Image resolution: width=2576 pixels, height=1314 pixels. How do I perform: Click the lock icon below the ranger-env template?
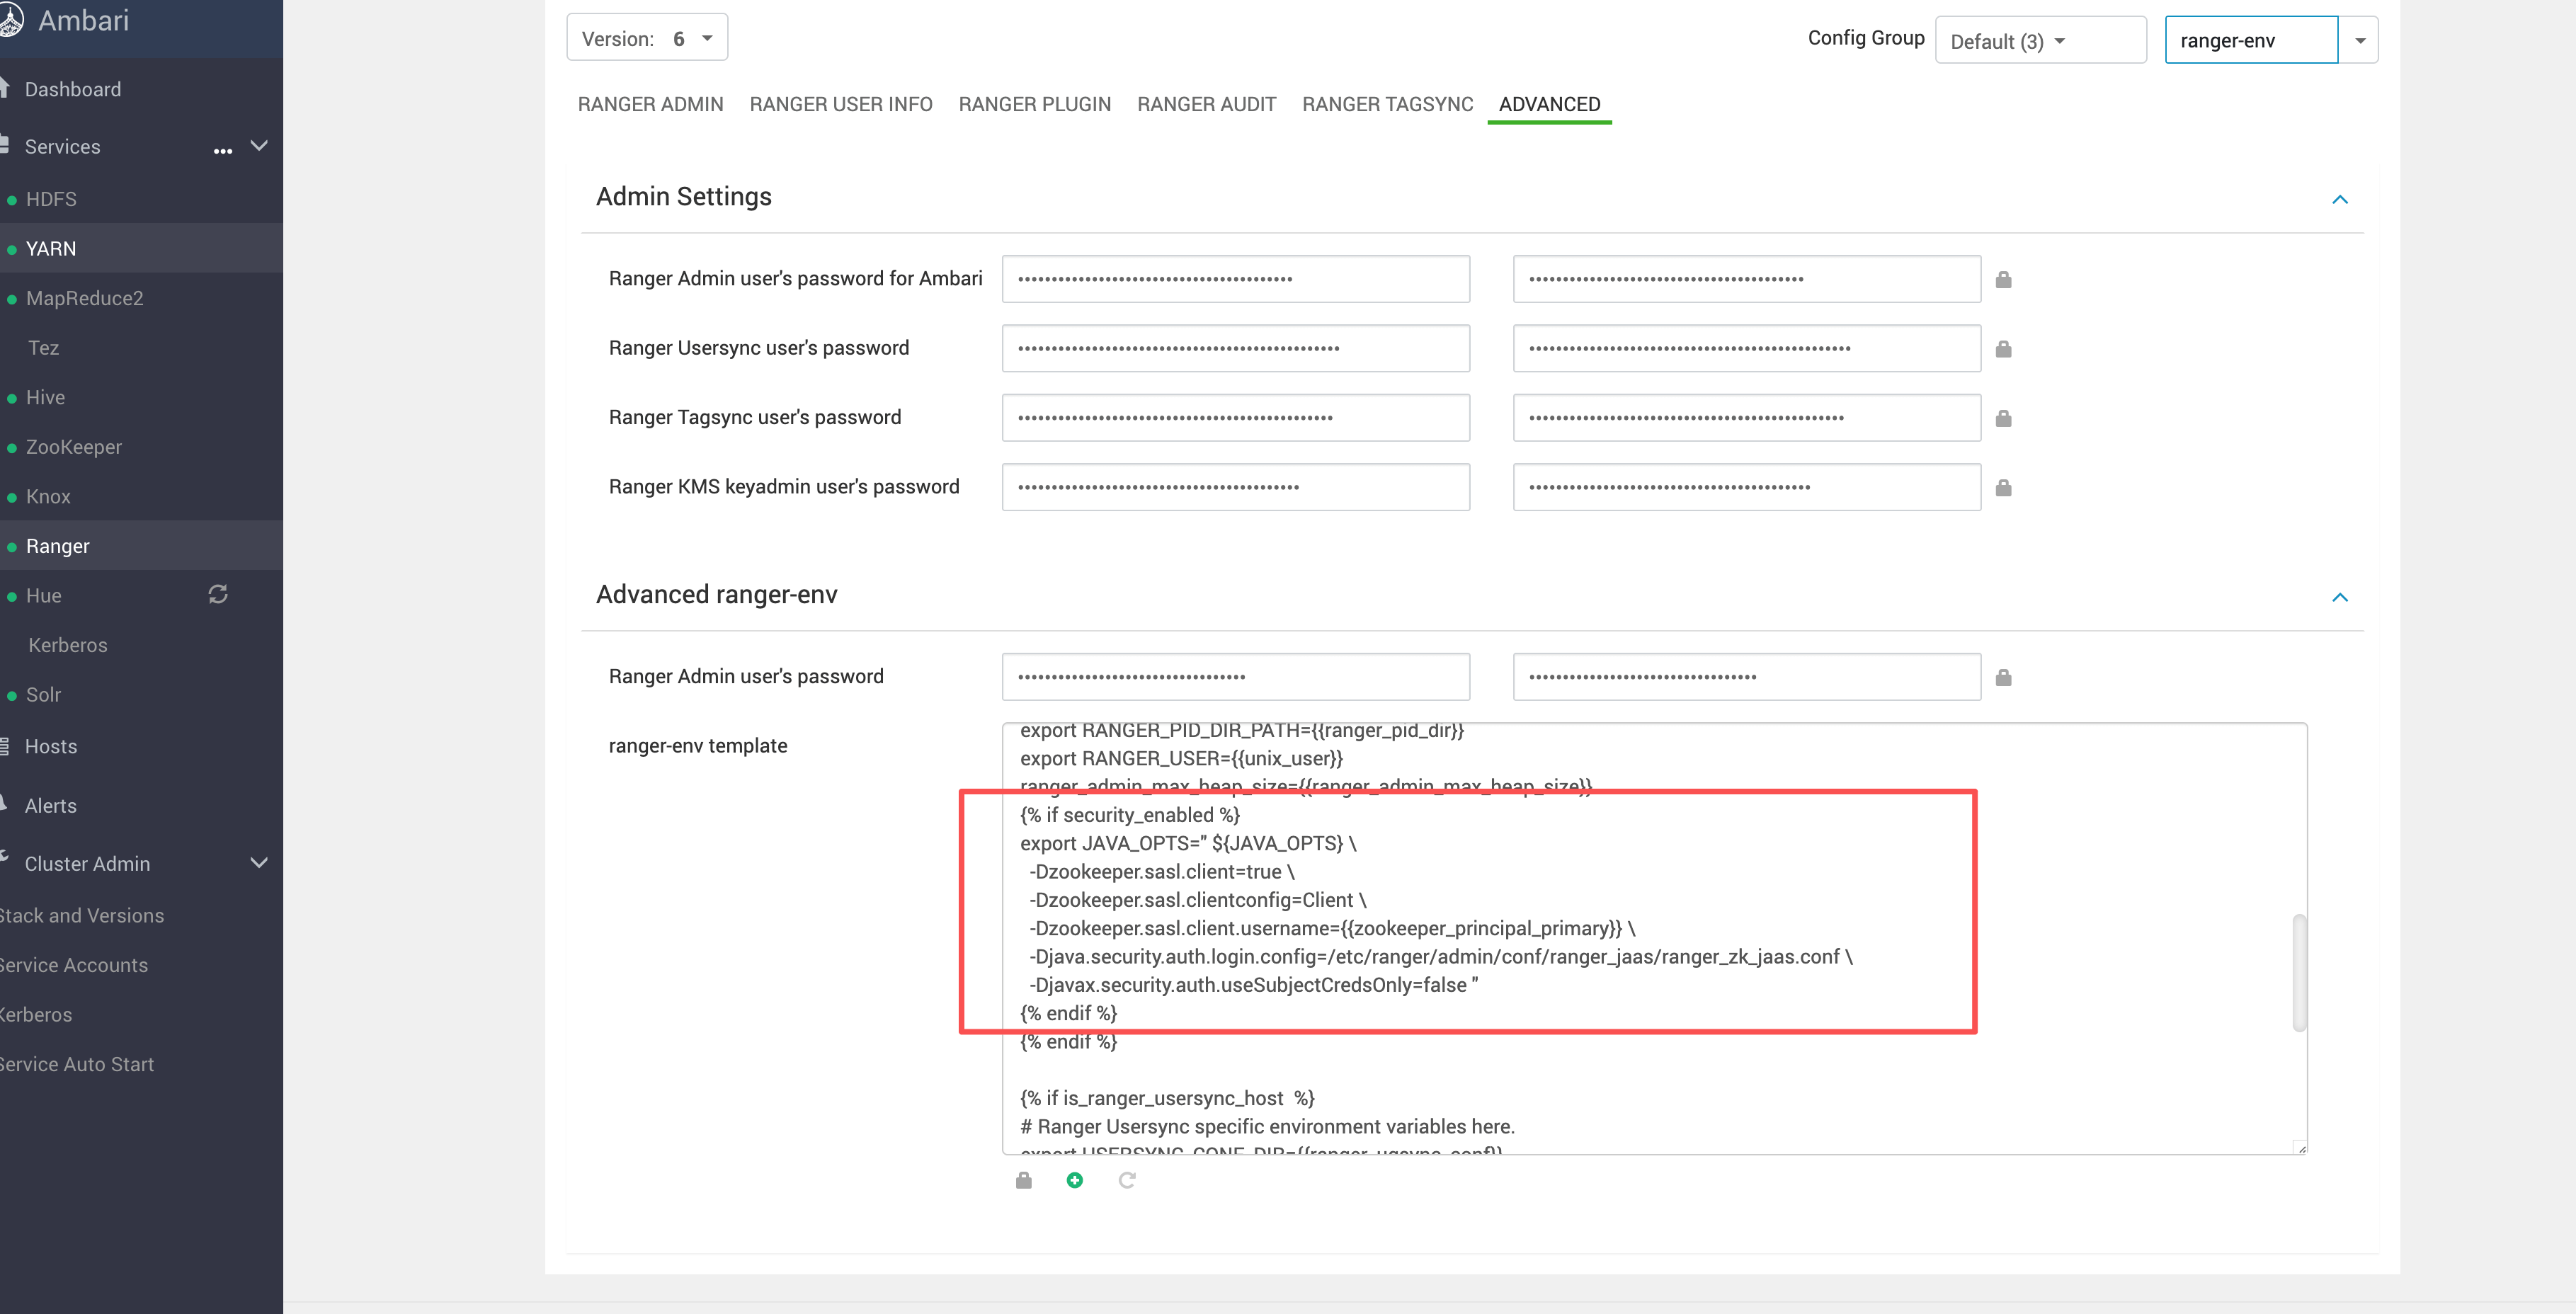tap(1023, 1181)
